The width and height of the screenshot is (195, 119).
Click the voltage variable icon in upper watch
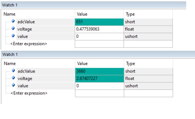tap(13, 28)
